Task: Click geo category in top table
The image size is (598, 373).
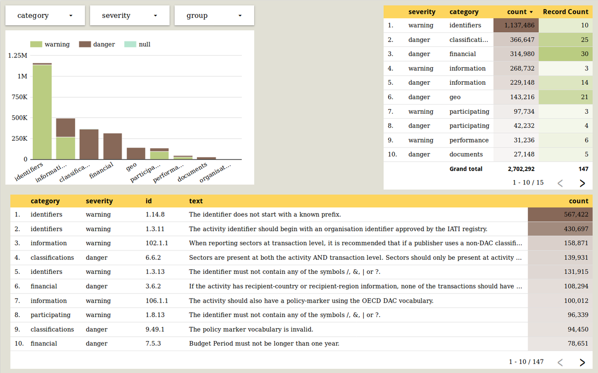Action: [455, 97]
